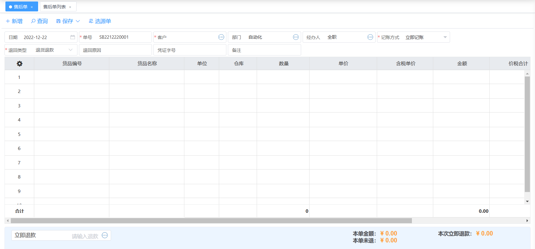Close the 售后单 tab

(x=32, y=7)
